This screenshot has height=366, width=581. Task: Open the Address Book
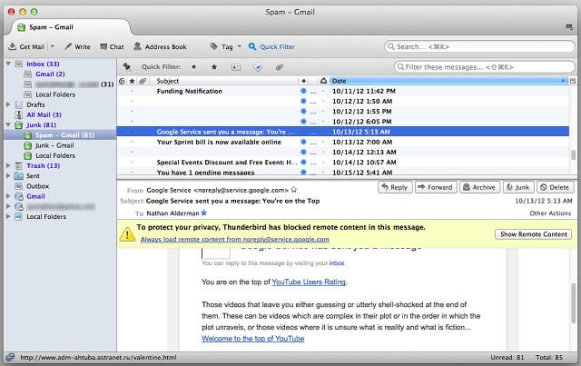point(160,46)
